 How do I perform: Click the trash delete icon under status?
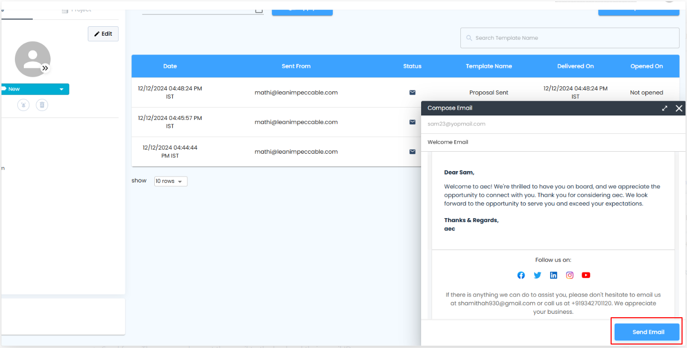42,105
